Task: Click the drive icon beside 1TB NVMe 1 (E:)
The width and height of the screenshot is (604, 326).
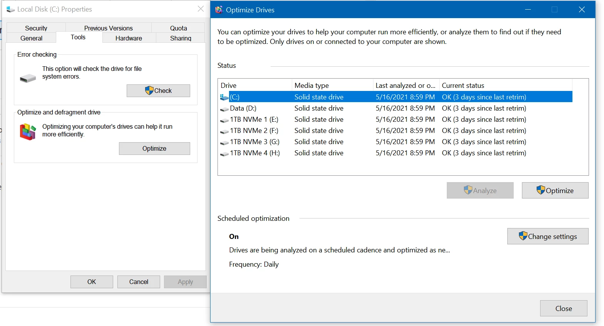Action: pos(224,120)
